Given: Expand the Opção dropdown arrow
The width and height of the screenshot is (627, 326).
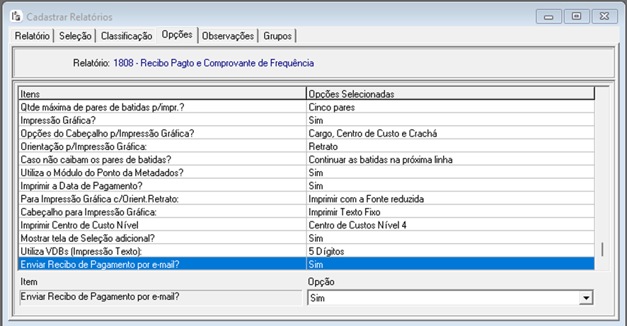Looking at the screenshot, I should [x=585, y=298].
